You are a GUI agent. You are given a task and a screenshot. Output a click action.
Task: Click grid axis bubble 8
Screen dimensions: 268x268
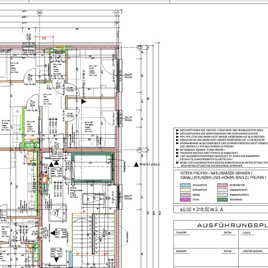(40, 13)
